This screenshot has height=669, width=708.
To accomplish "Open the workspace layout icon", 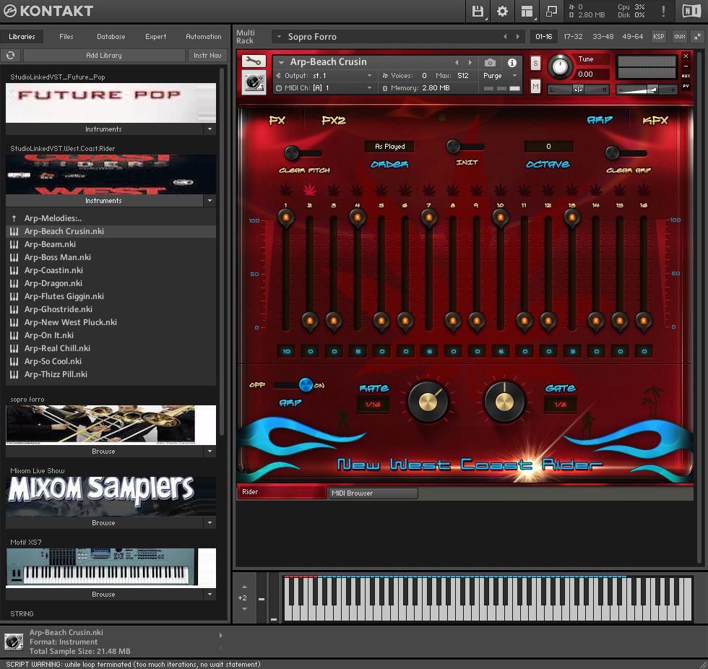I will point(527,12).
